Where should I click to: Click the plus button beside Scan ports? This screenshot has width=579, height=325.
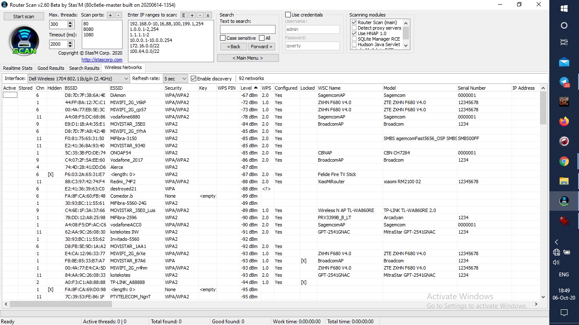(110, 15)
